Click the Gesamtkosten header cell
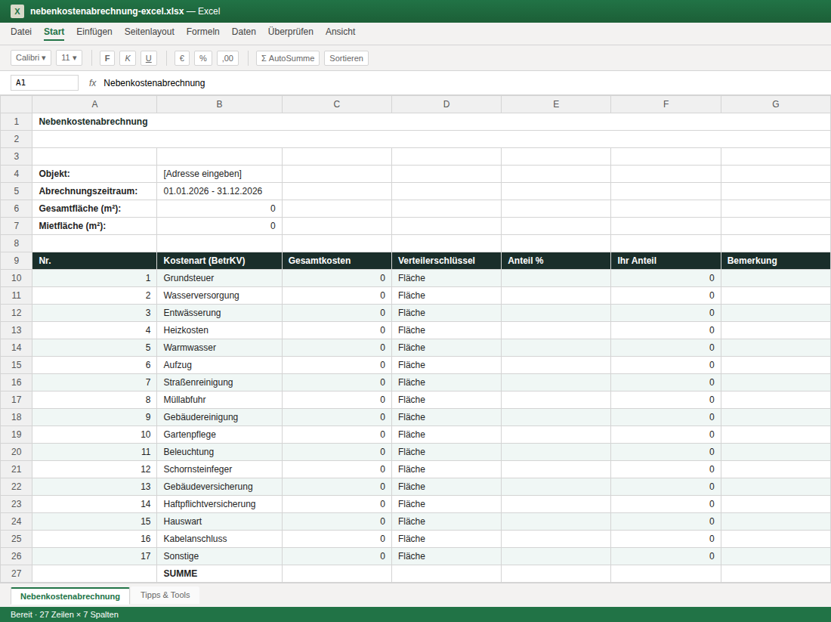 click(x=336, y=261)
